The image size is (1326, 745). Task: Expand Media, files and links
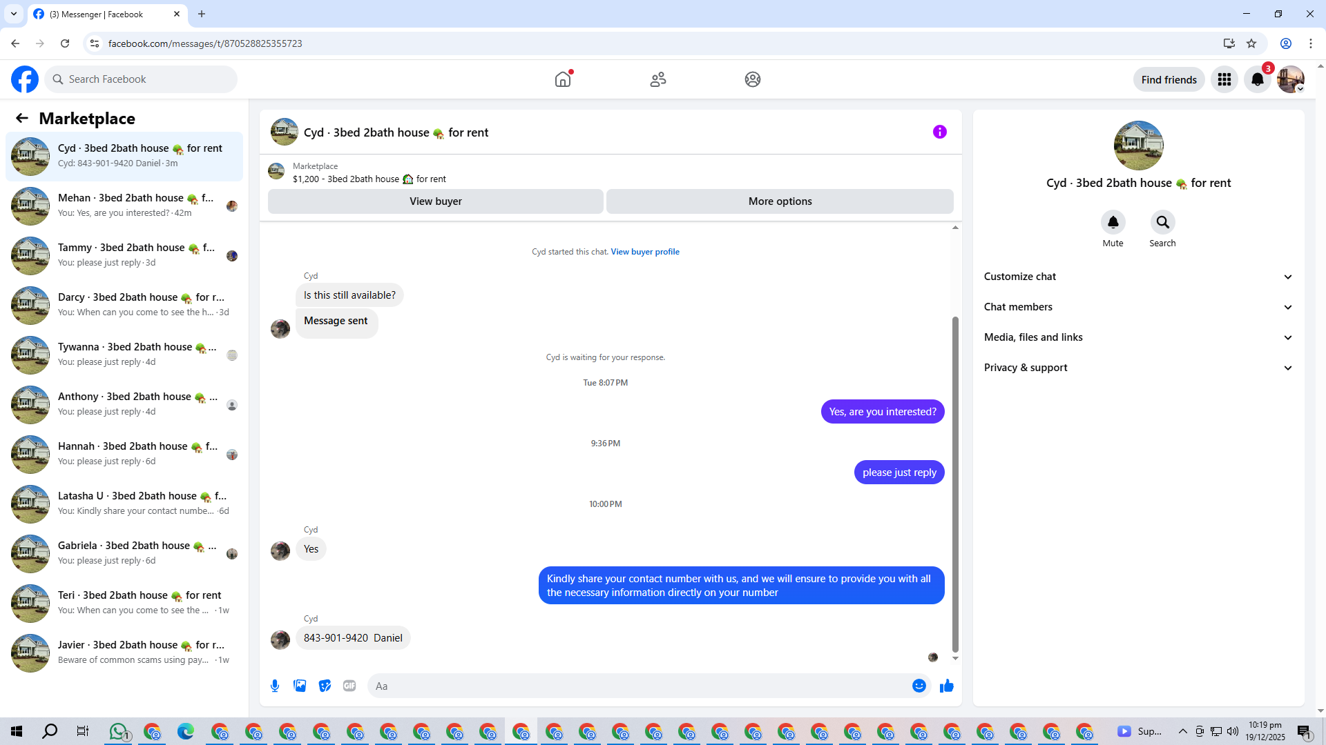[x=1138, y=337]
